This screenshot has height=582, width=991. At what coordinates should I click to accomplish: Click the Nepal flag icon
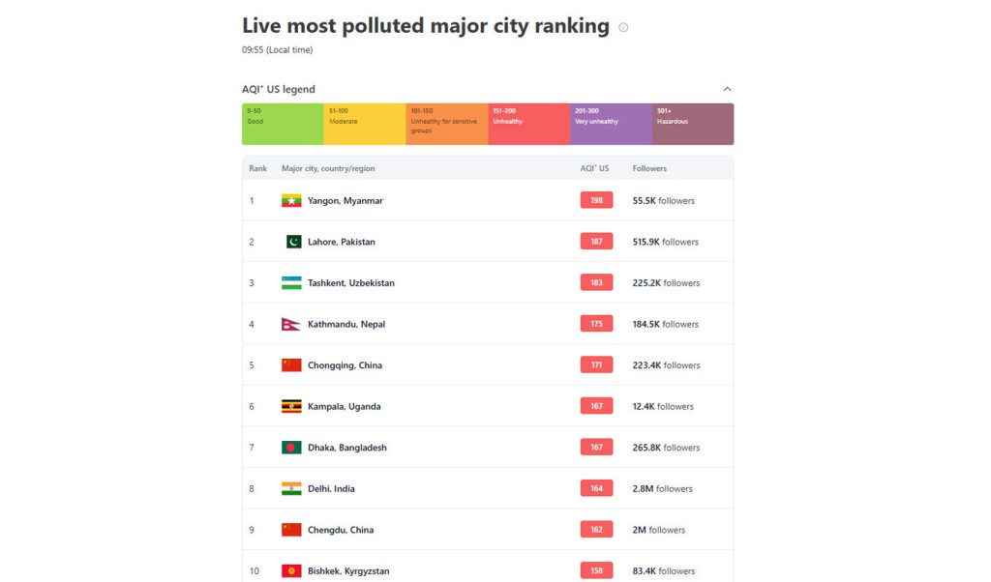290,324
